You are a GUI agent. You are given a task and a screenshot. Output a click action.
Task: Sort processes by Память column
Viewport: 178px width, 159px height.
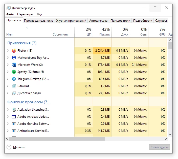(x=102, y=32)
